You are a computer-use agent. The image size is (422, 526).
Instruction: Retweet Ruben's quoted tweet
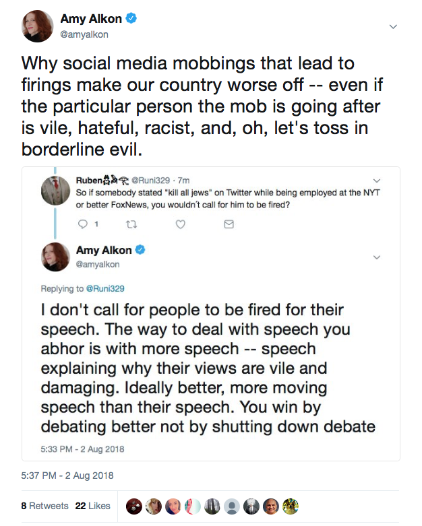coord(131,225)
